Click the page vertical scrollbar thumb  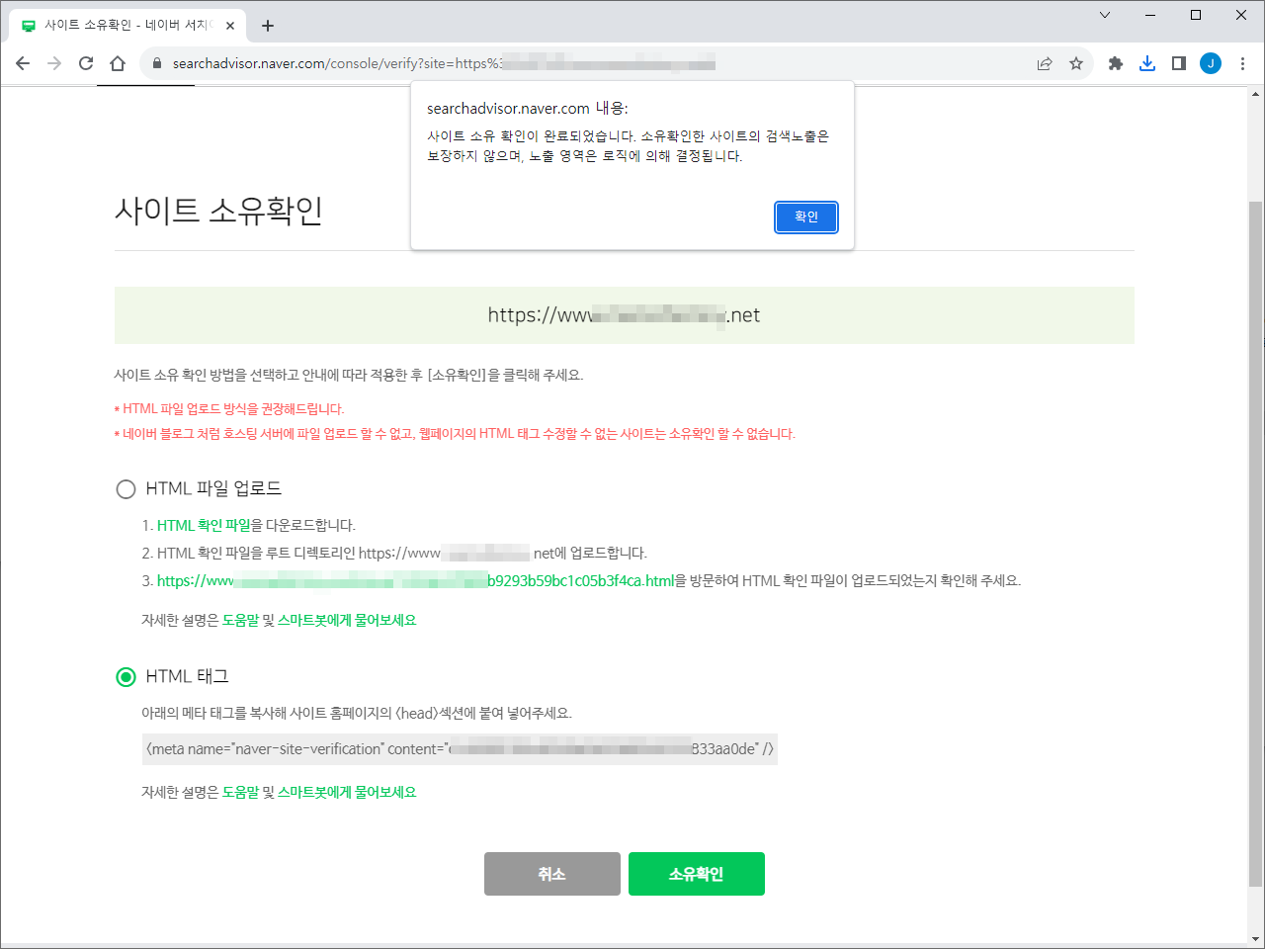coord(1256,544)
